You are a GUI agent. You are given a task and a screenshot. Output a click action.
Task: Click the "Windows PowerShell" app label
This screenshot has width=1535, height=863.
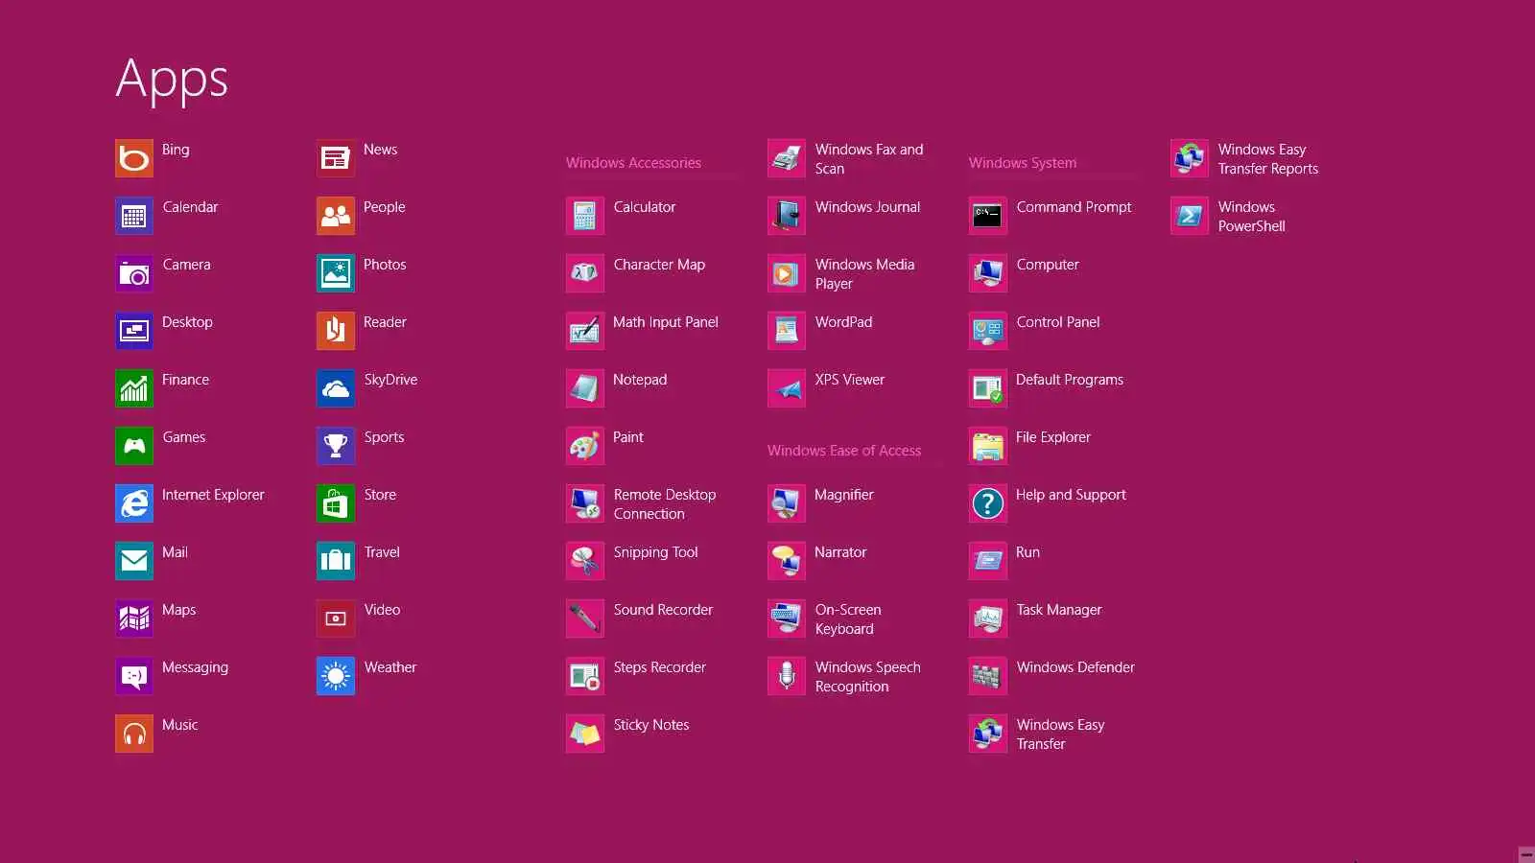(1251, 217)
